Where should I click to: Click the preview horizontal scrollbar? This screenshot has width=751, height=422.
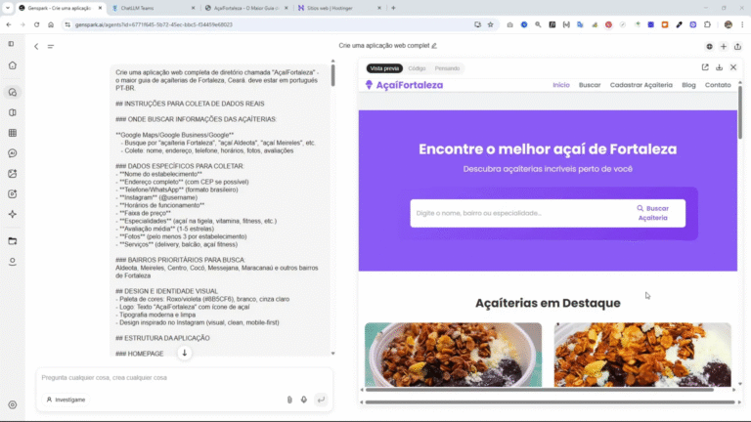point(540,390)
